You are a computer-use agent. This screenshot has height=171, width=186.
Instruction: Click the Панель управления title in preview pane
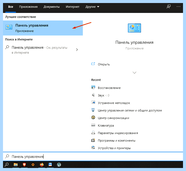(x=134, y=42)
